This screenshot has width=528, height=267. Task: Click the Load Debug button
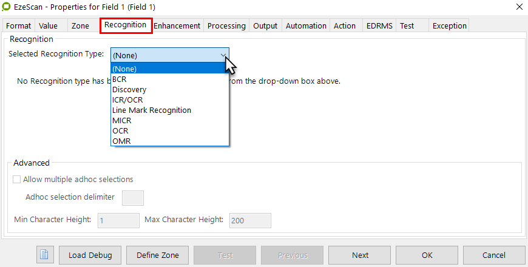[90, 255]
